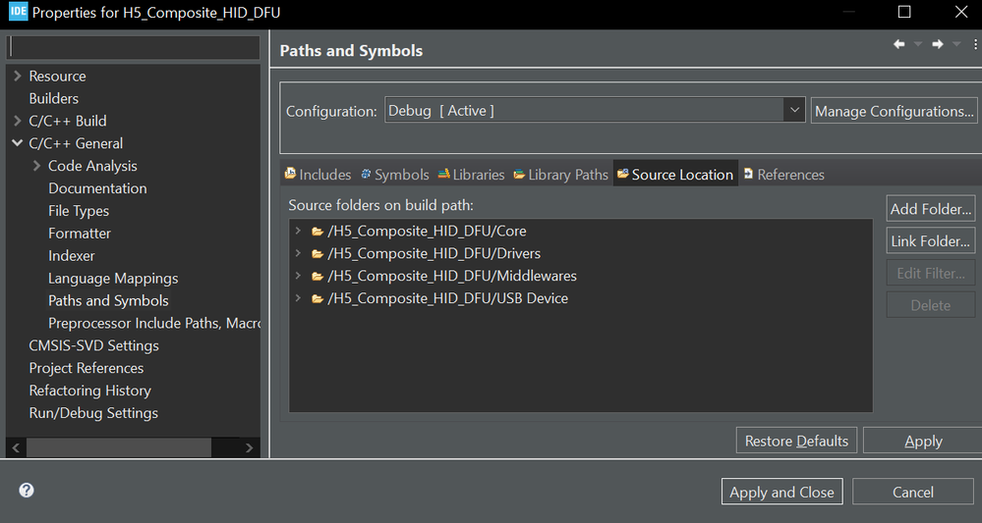Viewport: 982px width, 523px height.
Task: Expand the /H5_Composite_HID_DFU/Core folder entry
Action: 298,232
